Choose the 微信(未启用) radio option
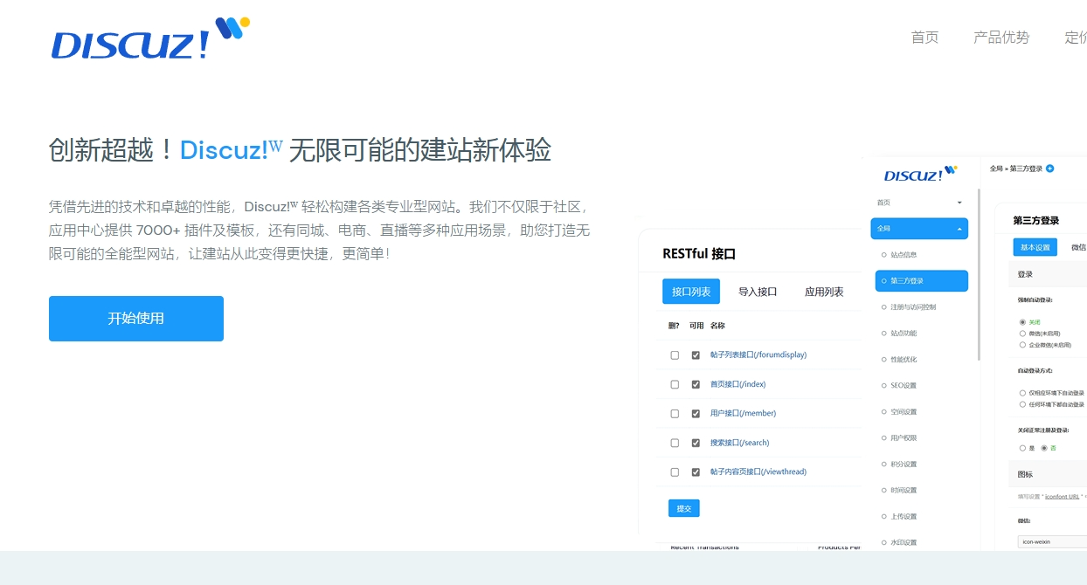 click(x=1022, y=334)
